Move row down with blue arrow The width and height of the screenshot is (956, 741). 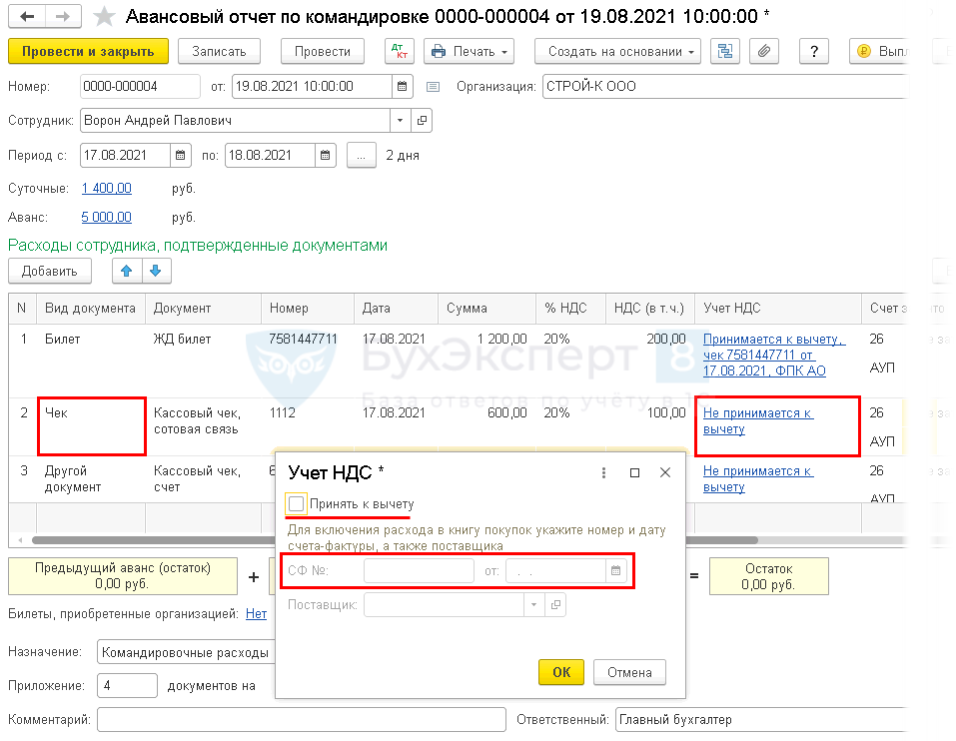[x=157, y=271]
